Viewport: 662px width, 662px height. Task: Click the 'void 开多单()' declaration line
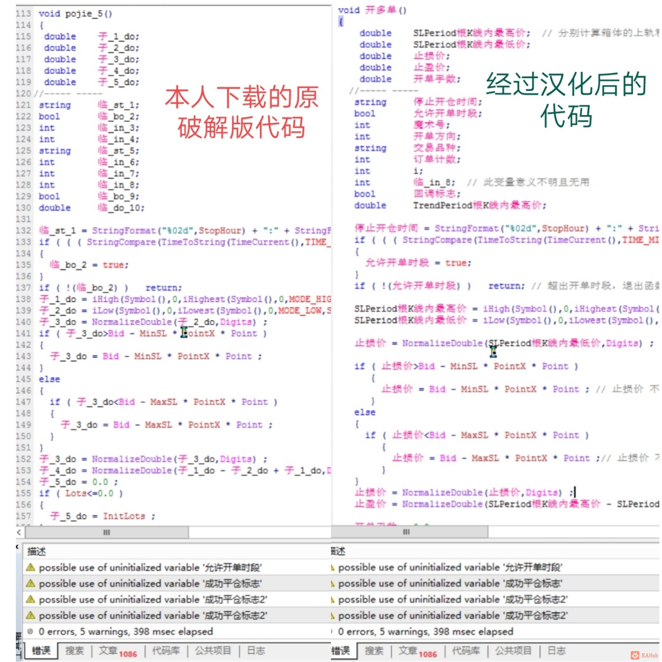[372, 10]
